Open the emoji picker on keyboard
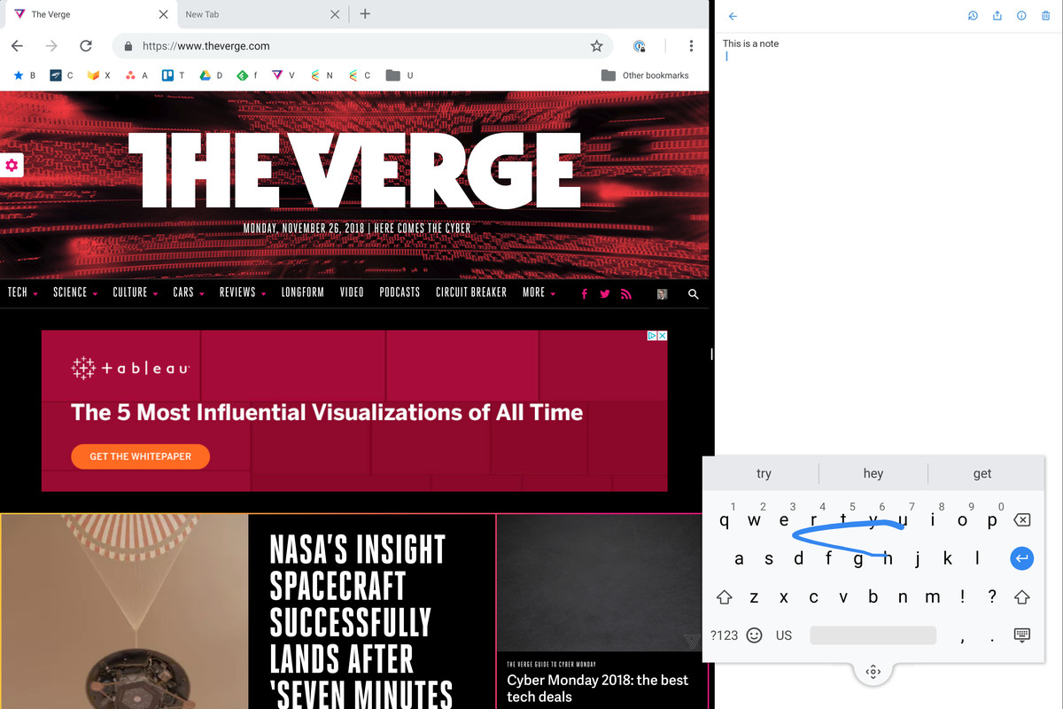The width and height of the screenshot is (1063, 709). tap(754, 635)
